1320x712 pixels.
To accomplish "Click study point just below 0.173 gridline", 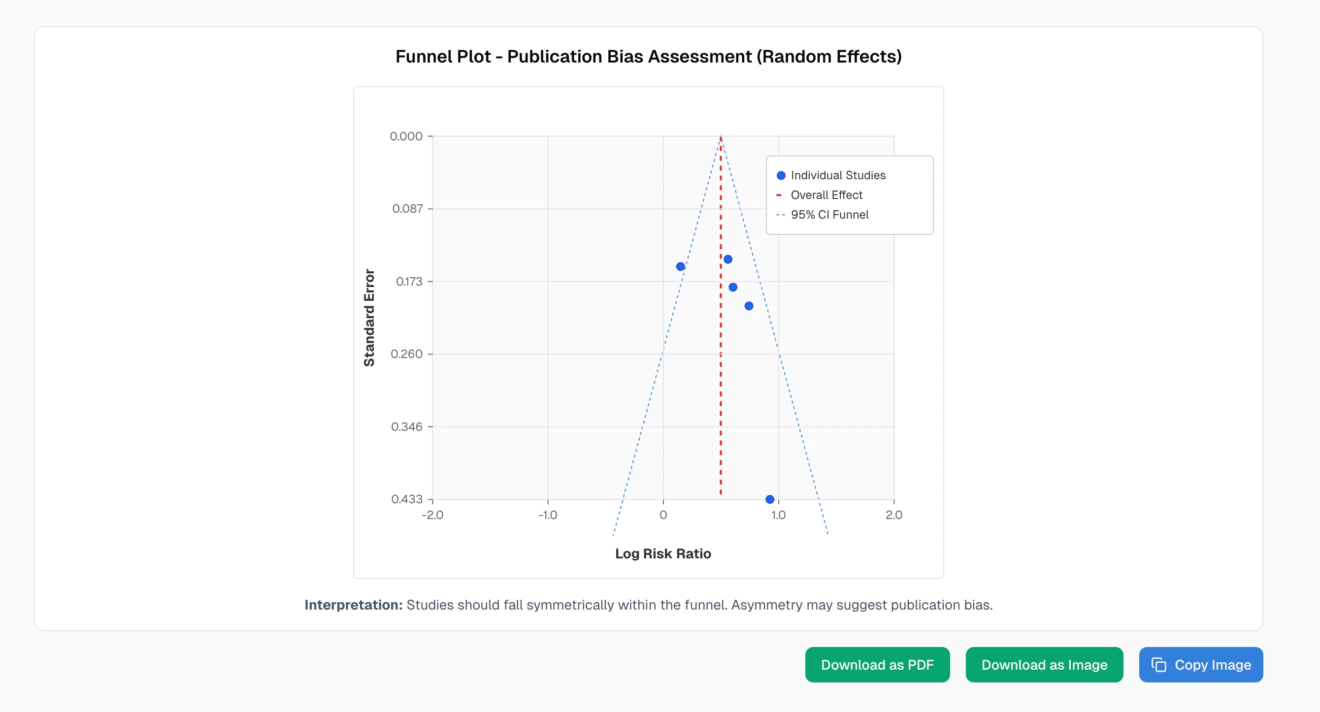I will [733, 288].
